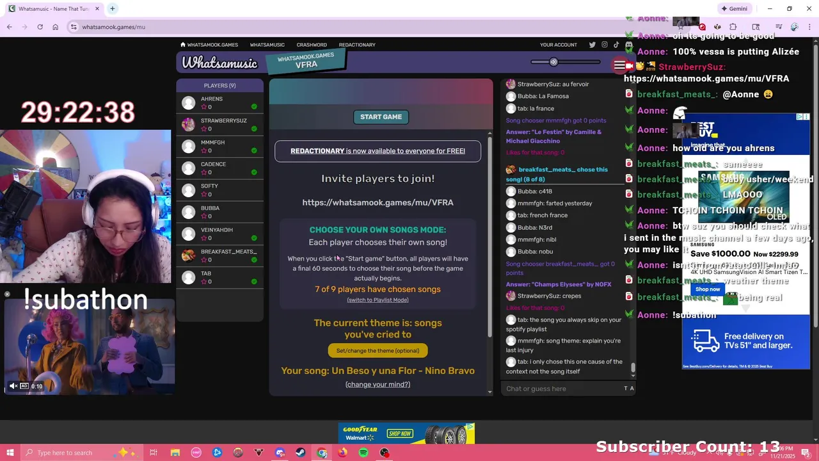Open YOUR ACCOUNT menu
Screen dimensions: 819x461
559,45
